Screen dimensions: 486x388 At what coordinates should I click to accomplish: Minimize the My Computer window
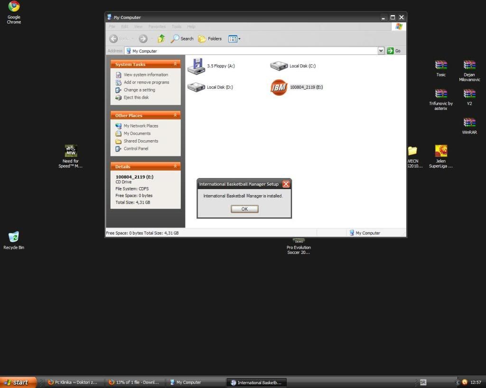click(x=383, y=18)
